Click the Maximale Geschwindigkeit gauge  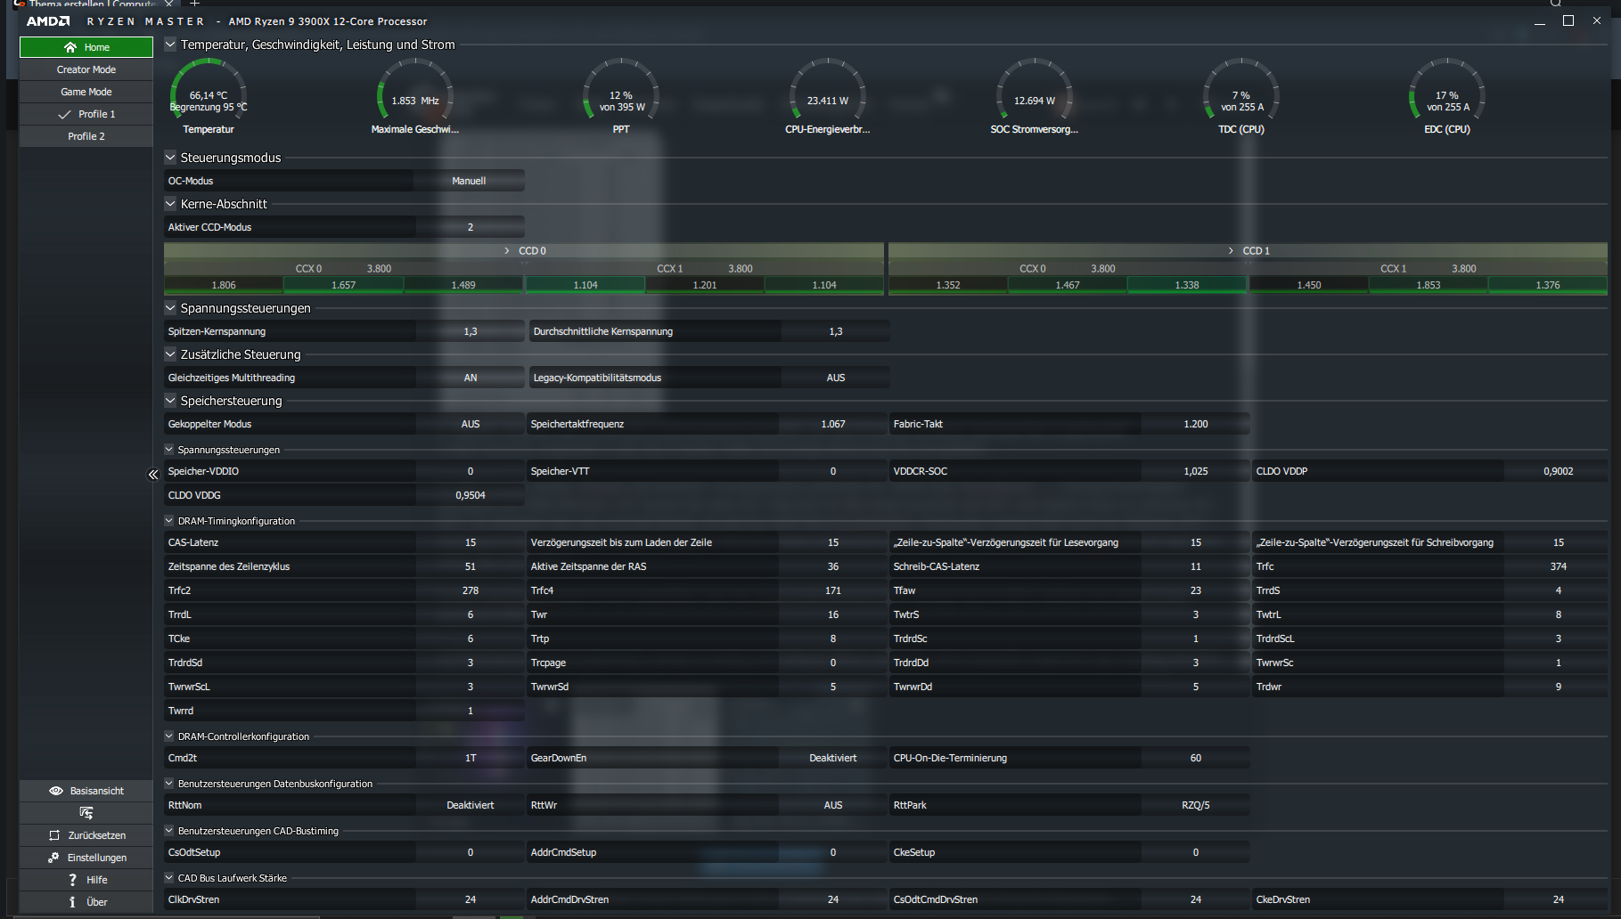point(415,96)
